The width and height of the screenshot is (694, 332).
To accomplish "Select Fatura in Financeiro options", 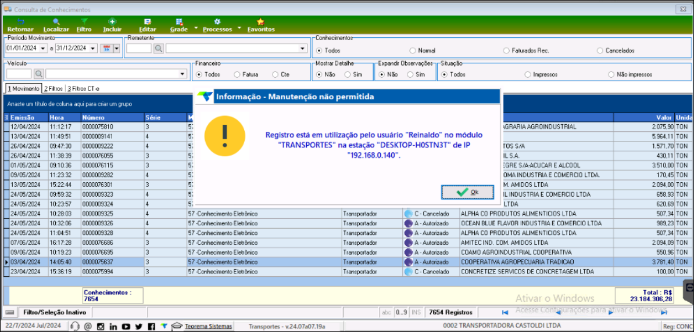I will (x=237, y=74).
